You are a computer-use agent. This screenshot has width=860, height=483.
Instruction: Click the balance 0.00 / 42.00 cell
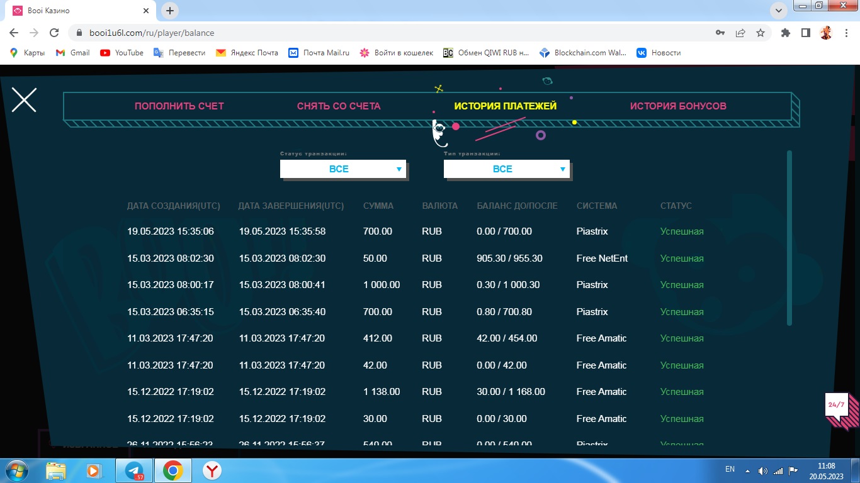[x=502, y=365]
